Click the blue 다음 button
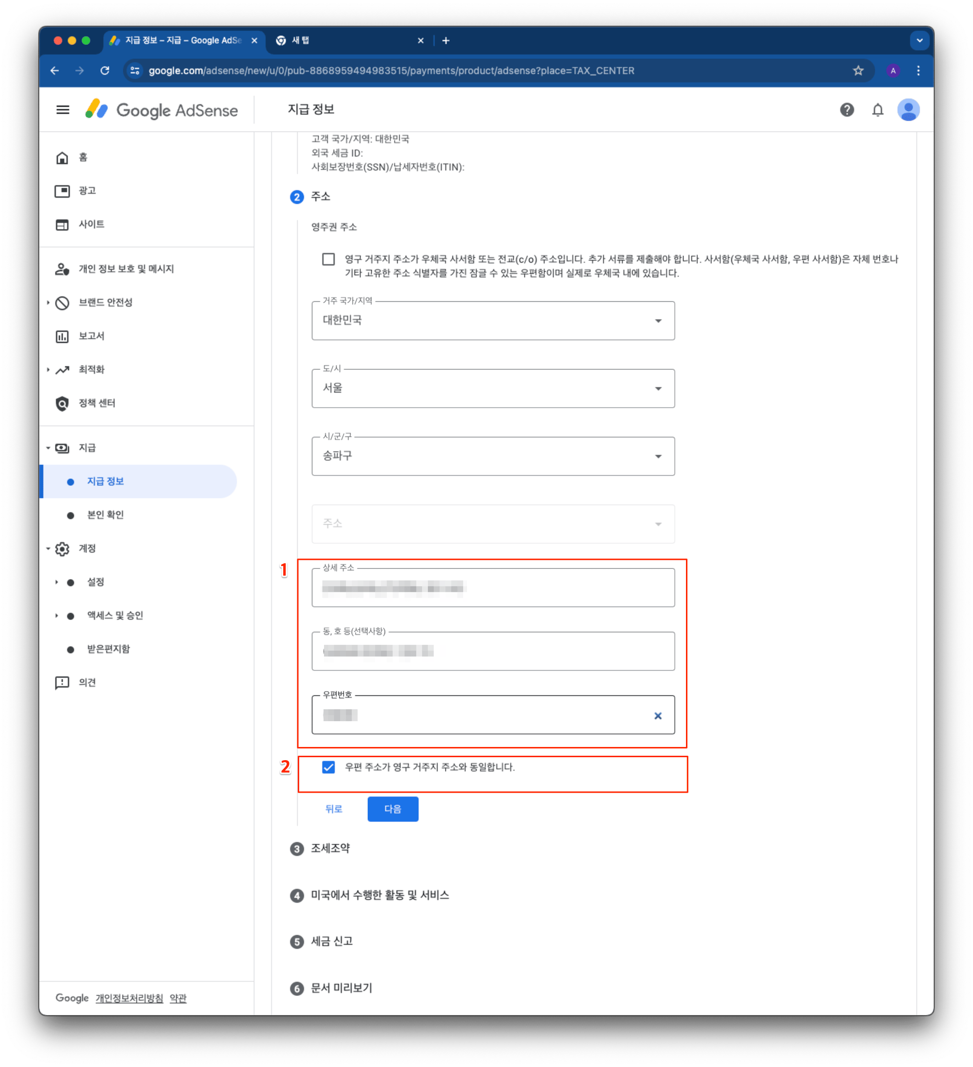The width and height of the screenshot is (973, 1067). tap(393, 809)
